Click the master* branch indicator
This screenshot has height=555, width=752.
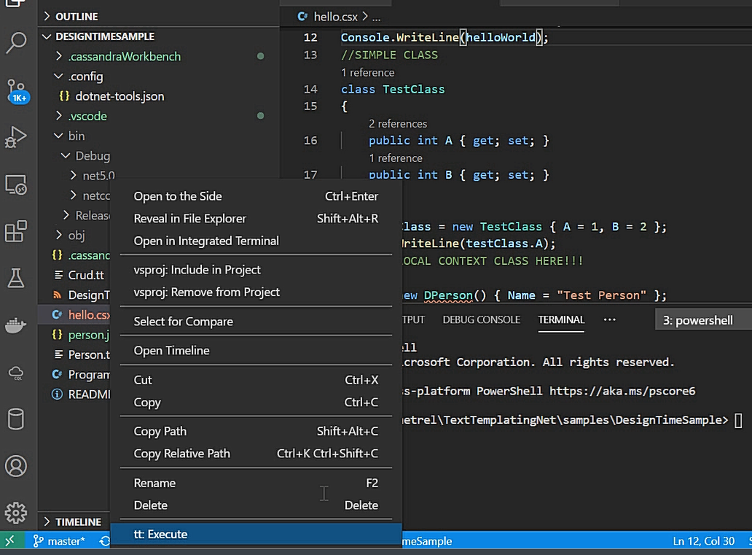[x=59, y=541]
